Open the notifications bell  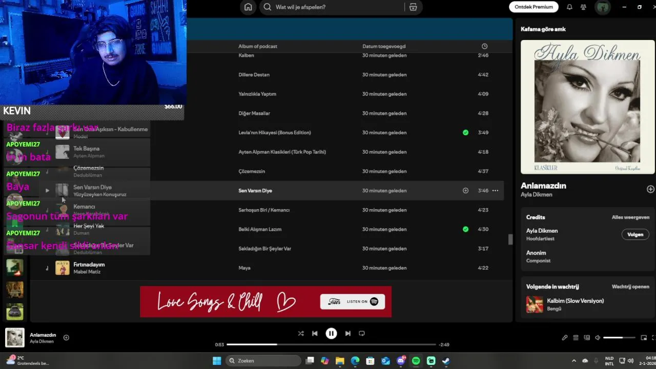(x=569, y=7)
